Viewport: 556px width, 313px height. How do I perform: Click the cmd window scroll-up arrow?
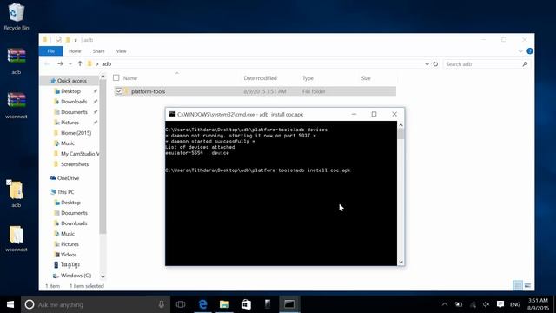(400, 125)
